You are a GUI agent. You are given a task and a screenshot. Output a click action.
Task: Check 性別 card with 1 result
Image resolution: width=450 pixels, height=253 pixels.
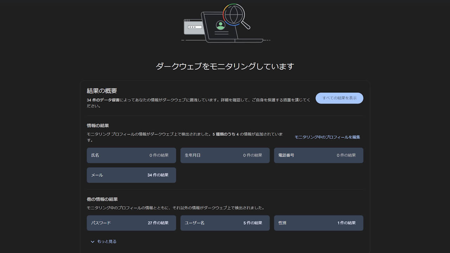319,223
